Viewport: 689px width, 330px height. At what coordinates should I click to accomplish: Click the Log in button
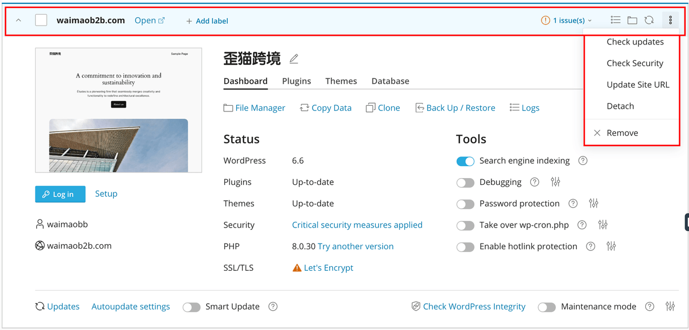click(x=60, y=194)
